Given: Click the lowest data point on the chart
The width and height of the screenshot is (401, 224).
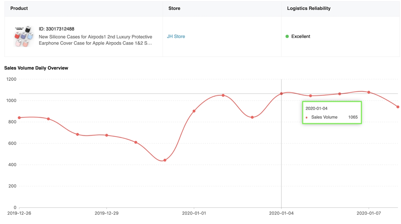Looking at the screenshot, I should (x=165, y=160).
